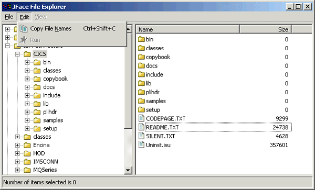The height and width of the screenshot is (190, 315).
Task: Click the running-man Run icon
Action: pyautogui.click(x=24, y=40)
